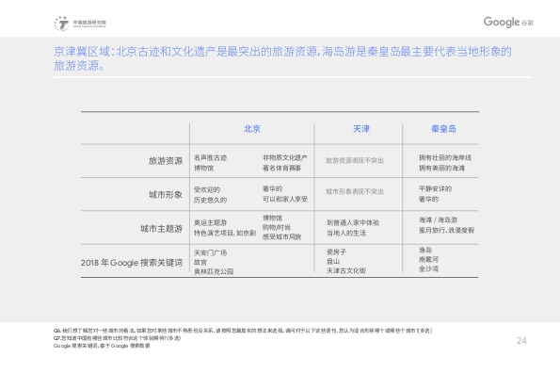Select the 城市主题游 row label

click(x=162, y=228)
